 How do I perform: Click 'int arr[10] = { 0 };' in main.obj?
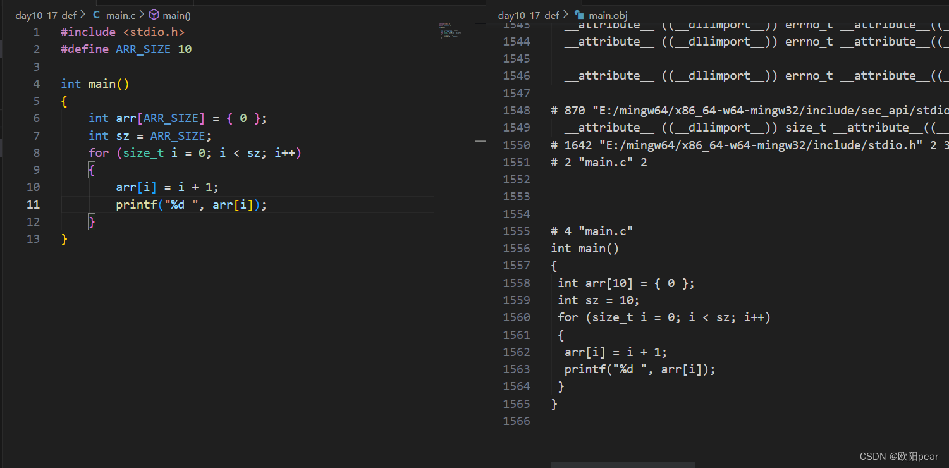[627, 283]
